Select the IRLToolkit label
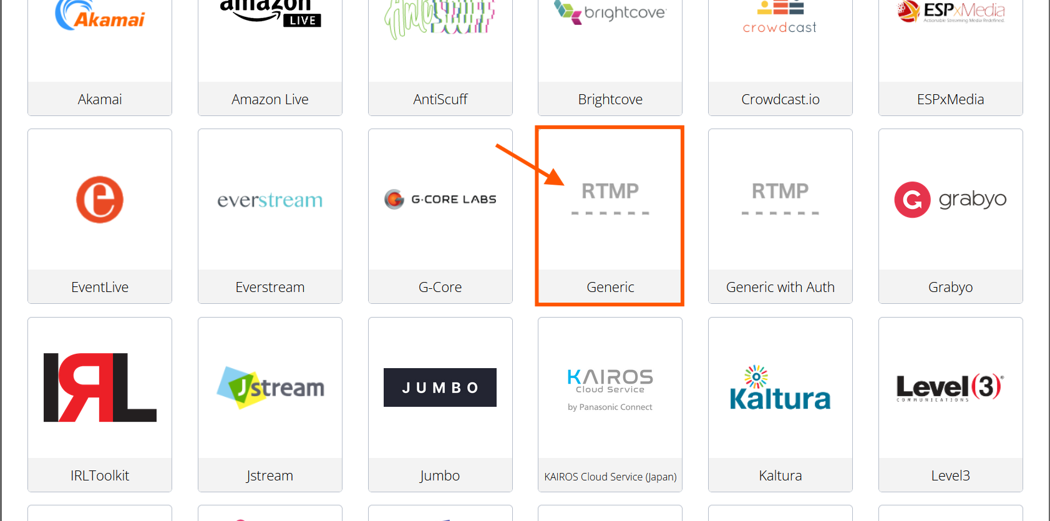Screen dimensions: 1050x521 (x=100, y=475)
